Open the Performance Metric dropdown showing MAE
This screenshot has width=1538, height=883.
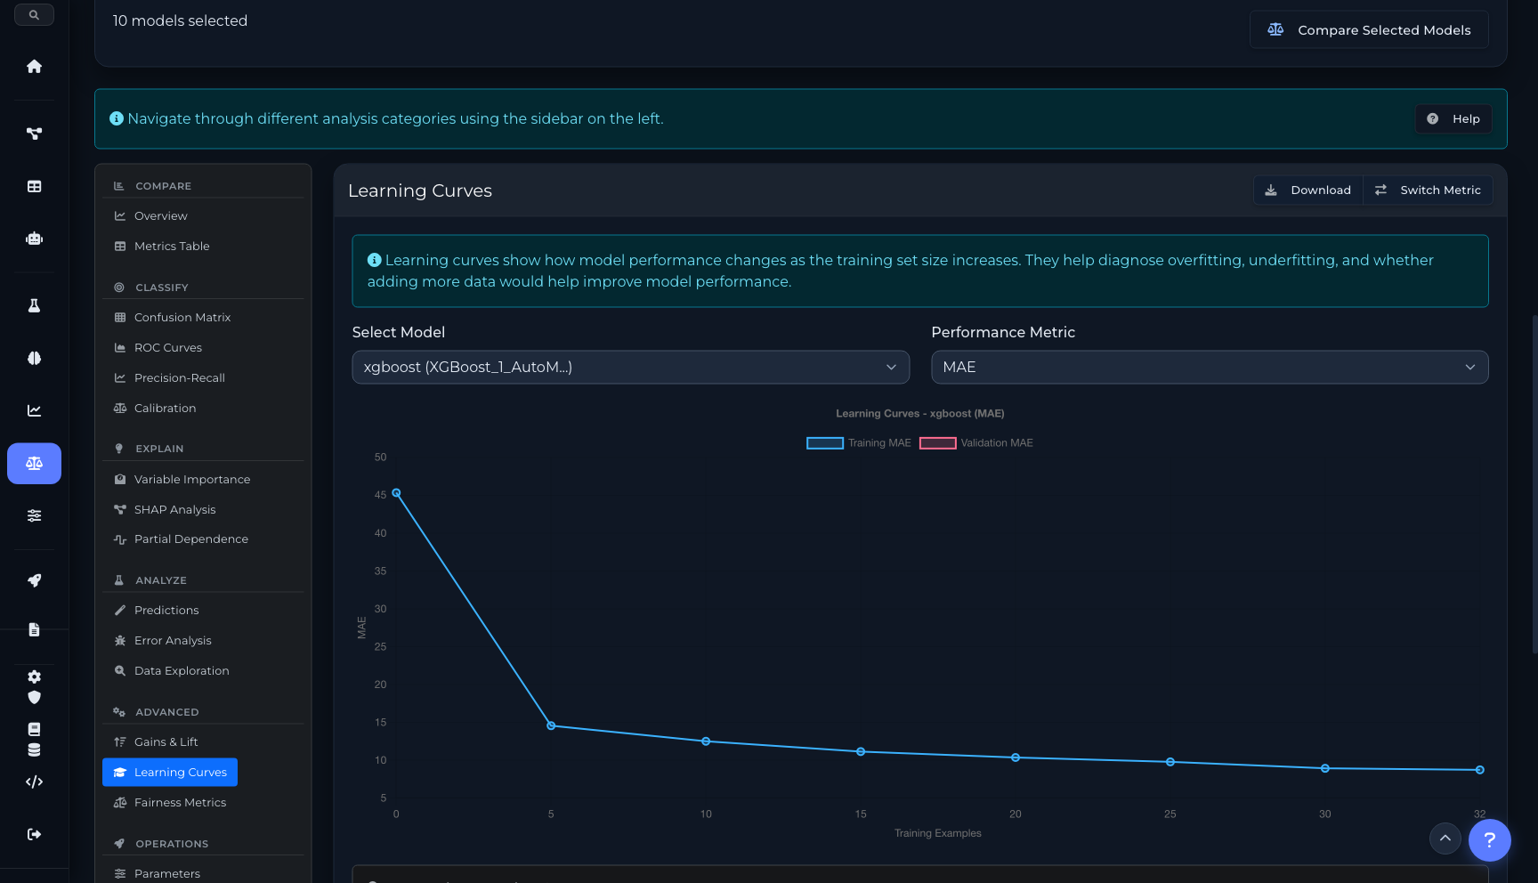coord(1209,367)
